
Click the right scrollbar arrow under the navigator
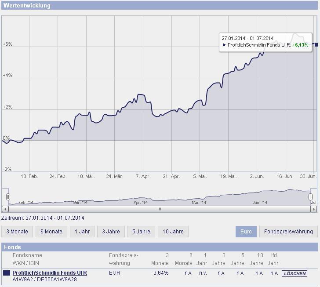tap(313, 209)
